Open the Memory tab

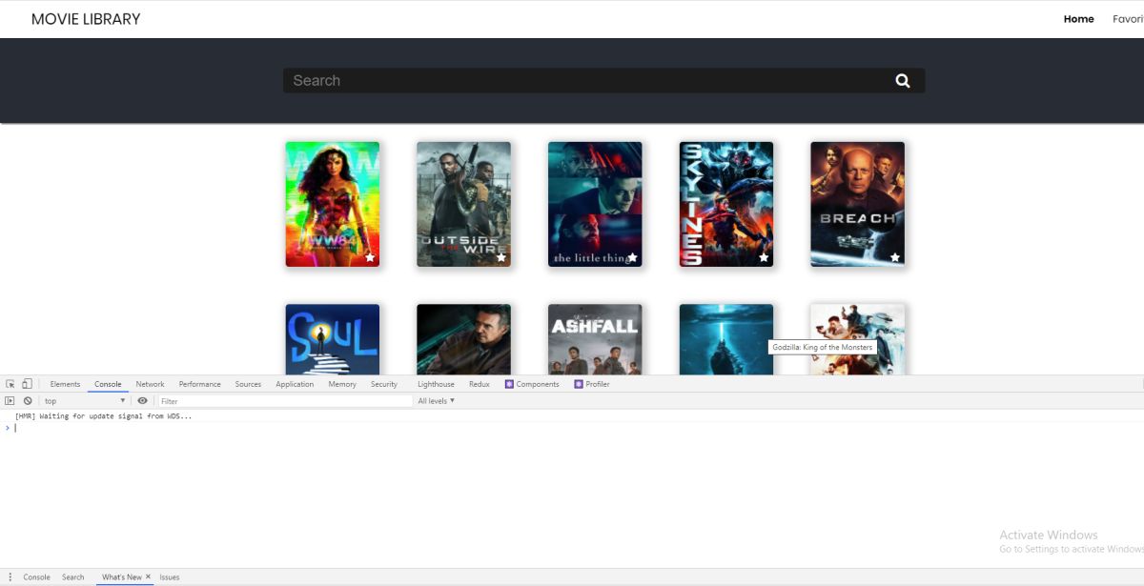tap(342, 384)
